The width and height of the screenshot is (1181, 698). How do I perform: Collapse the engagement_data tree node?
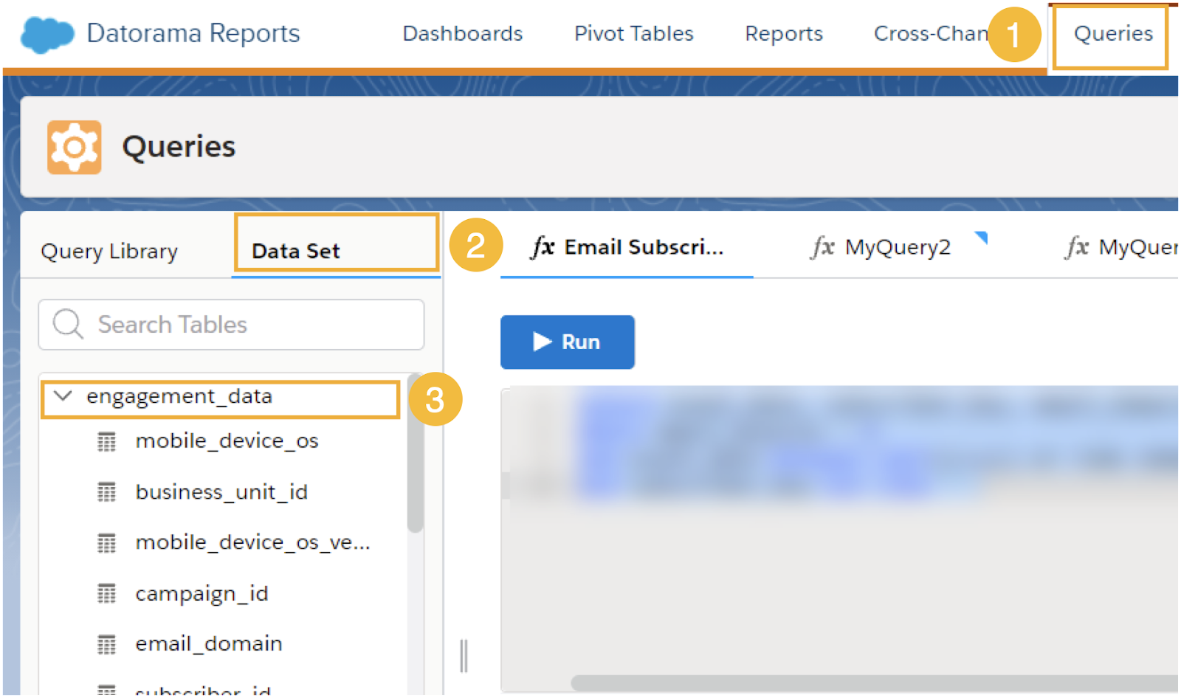coord(63,396)
